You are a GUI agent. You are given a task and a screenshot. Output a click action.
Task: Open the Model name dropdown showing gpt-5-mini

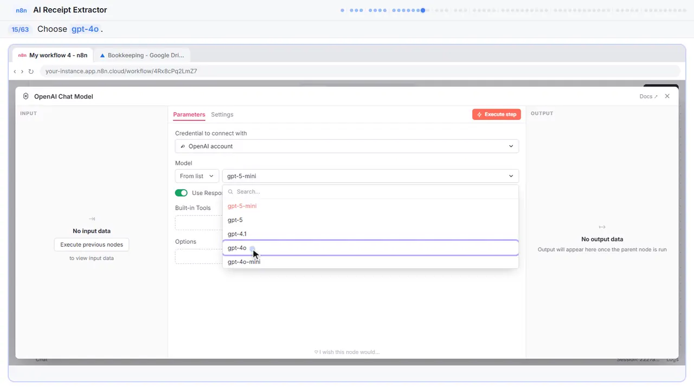(370, 176)
